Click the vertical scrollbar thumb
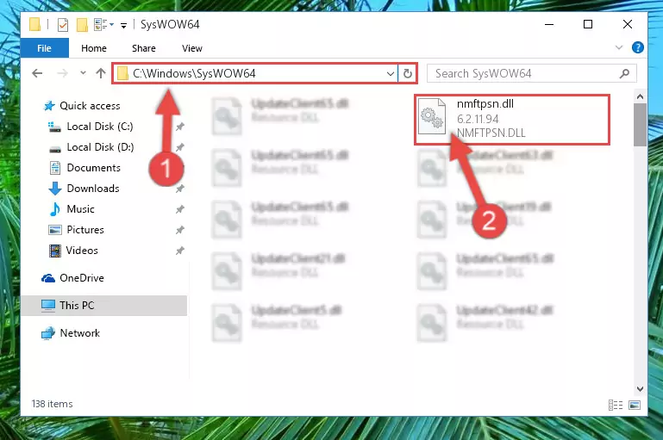The width and height of the screenshot is (663, 440). [640, 125]
